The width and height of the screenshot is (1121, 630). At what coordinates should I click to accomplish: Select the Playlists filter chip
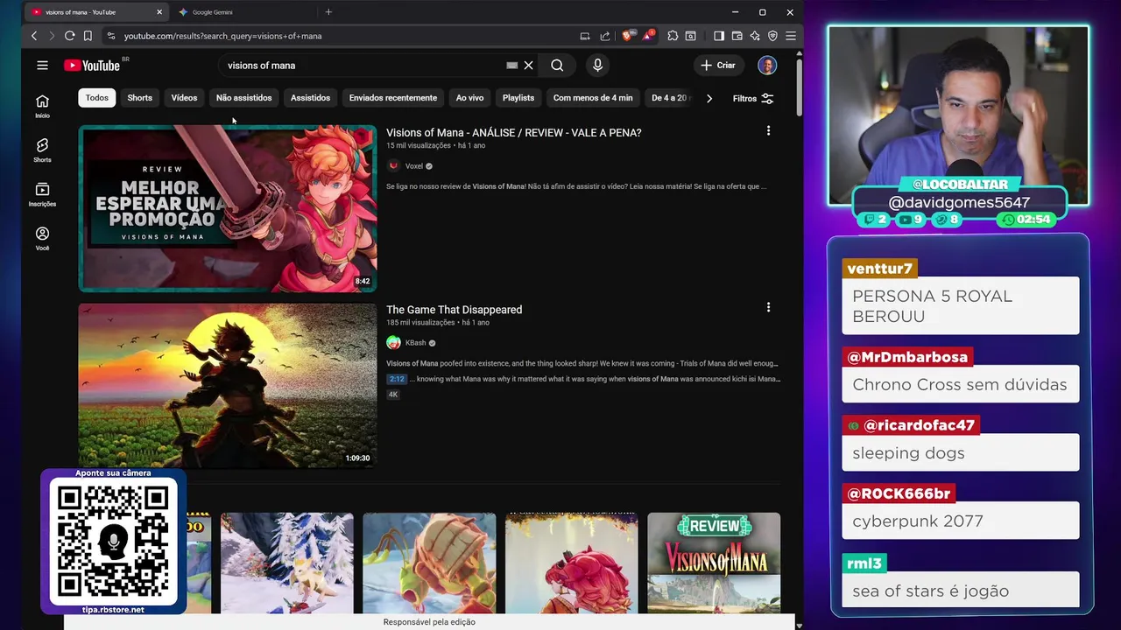pyautogui.click(x=518, y=98)
